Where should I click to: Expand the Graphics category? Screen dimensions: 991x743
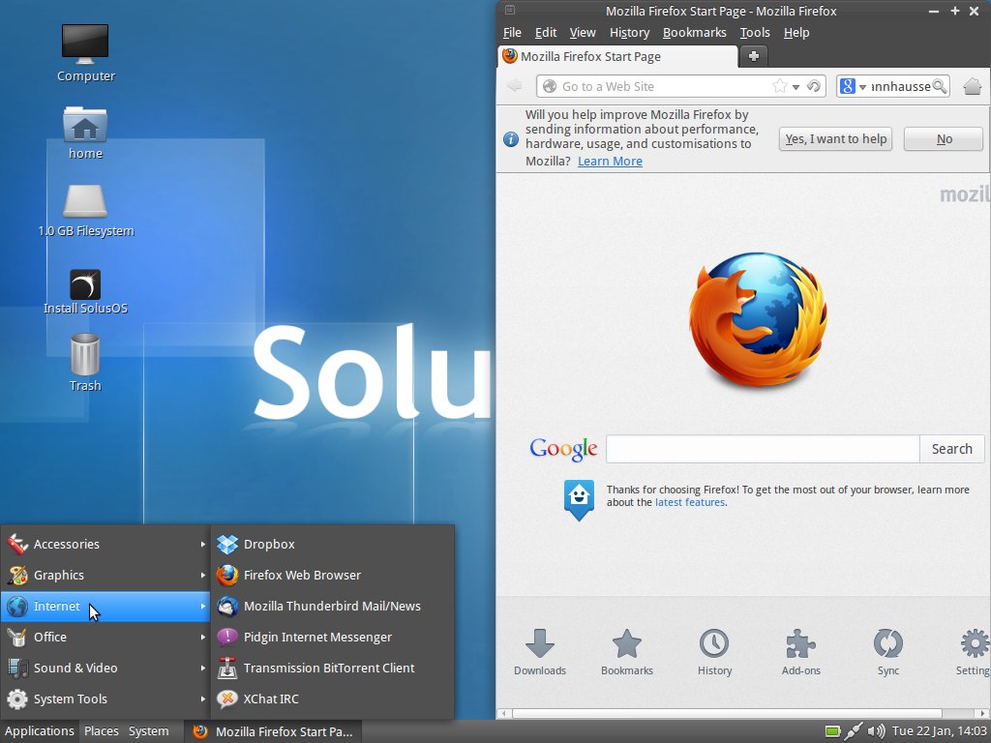coord(105,575)
